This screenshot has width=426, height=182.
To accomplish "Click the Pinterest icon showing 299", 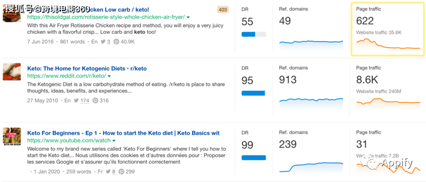I will (x=122, y=172).
